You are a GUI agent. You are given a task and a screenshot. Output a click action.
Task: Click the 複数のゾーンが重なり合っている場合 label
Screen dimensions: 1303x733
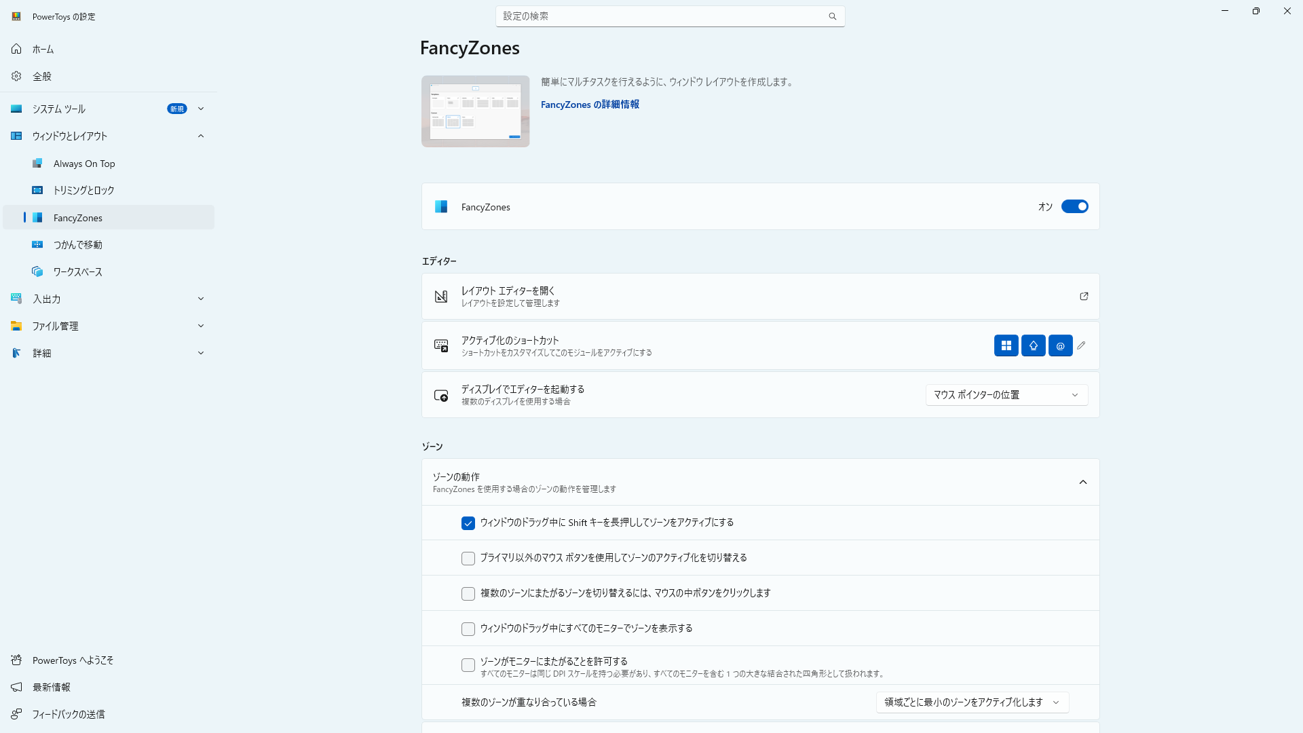pyautogui.click(x=529, y=702)
